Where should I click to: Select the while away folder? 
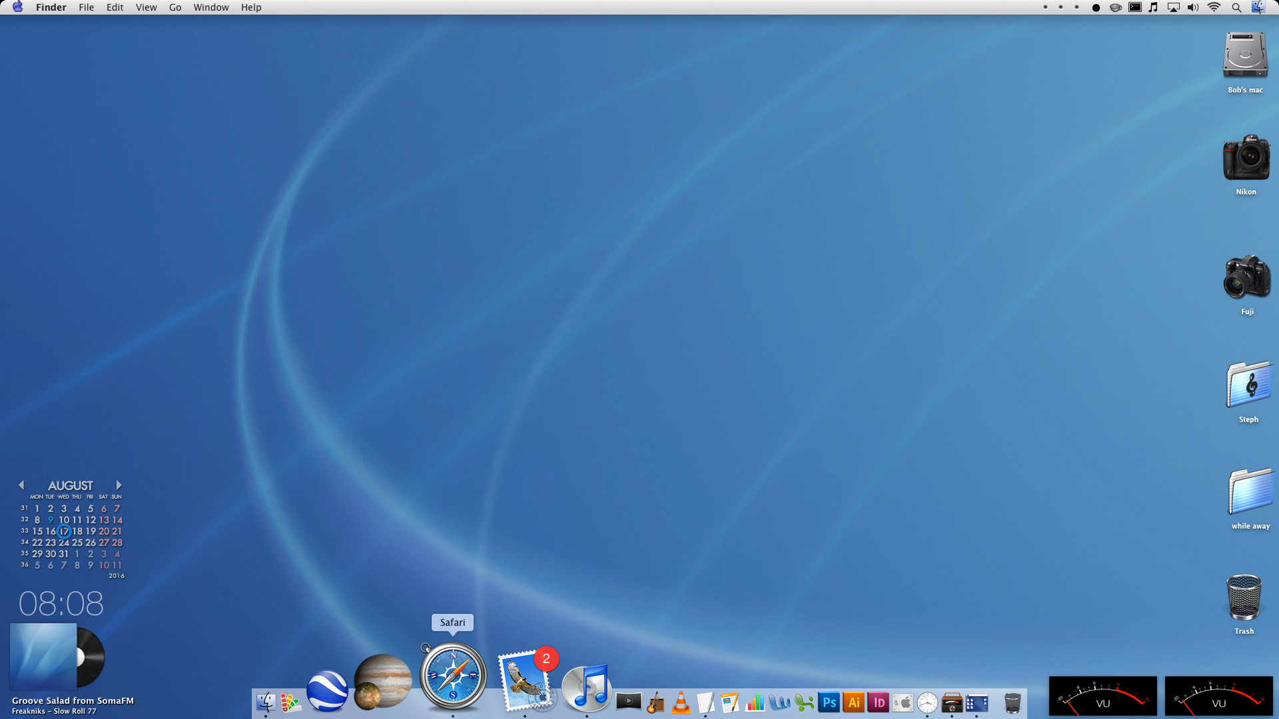pos(1250,498)
